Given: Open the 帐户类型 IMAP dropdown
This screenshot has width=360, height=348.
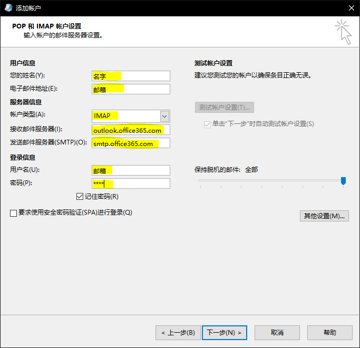Looking at the screenshot, I should [164, 116].
